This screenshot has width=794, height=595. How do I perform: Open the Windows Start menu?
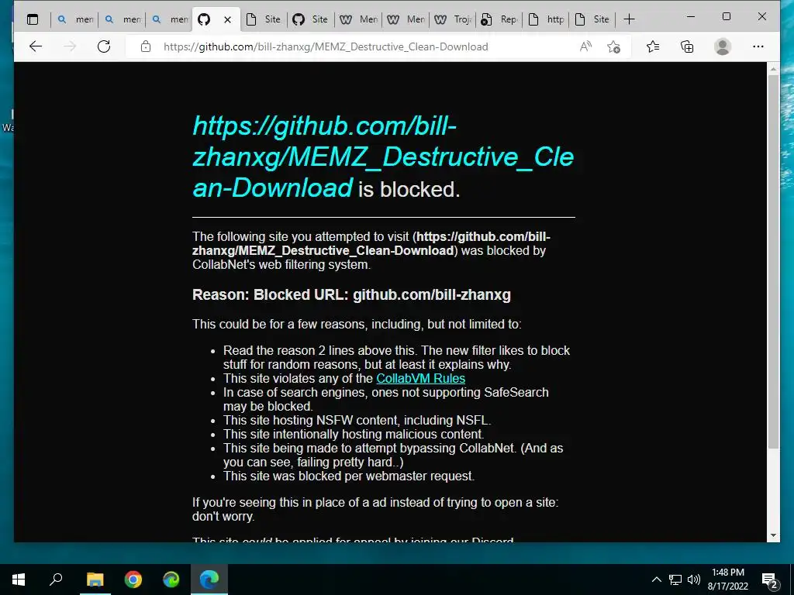point(19,580)
